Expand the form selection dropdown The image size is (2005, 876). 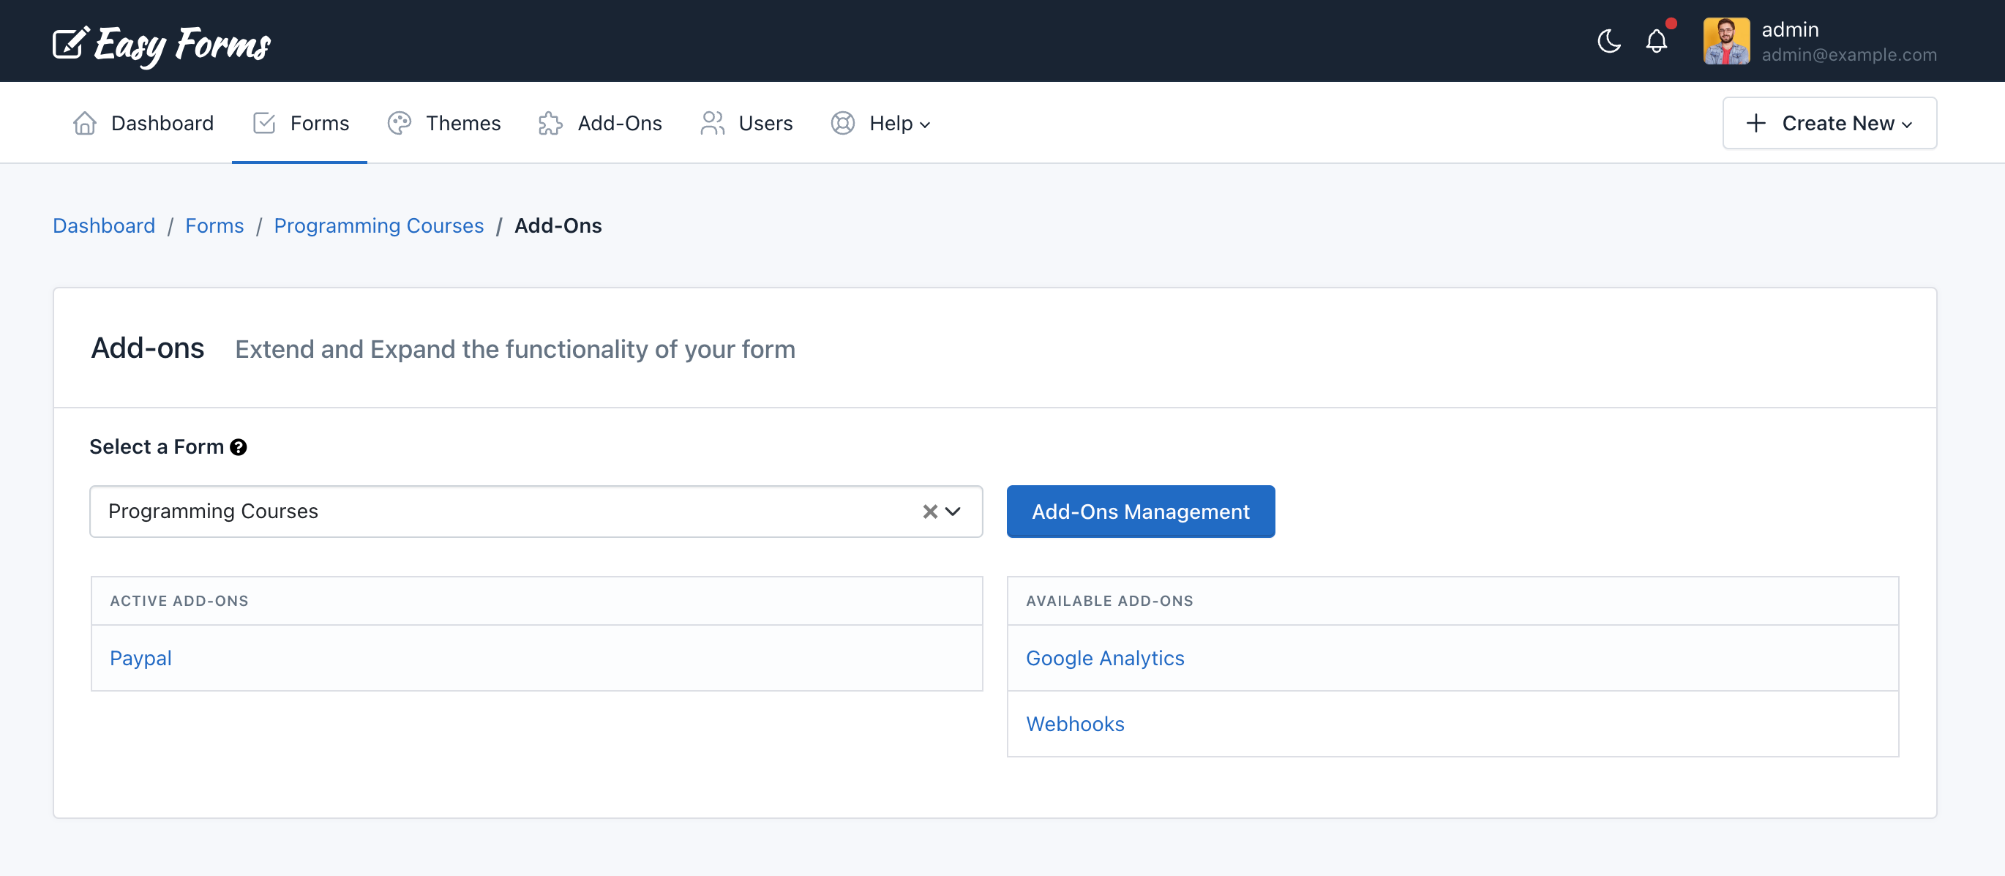(952, 512)
